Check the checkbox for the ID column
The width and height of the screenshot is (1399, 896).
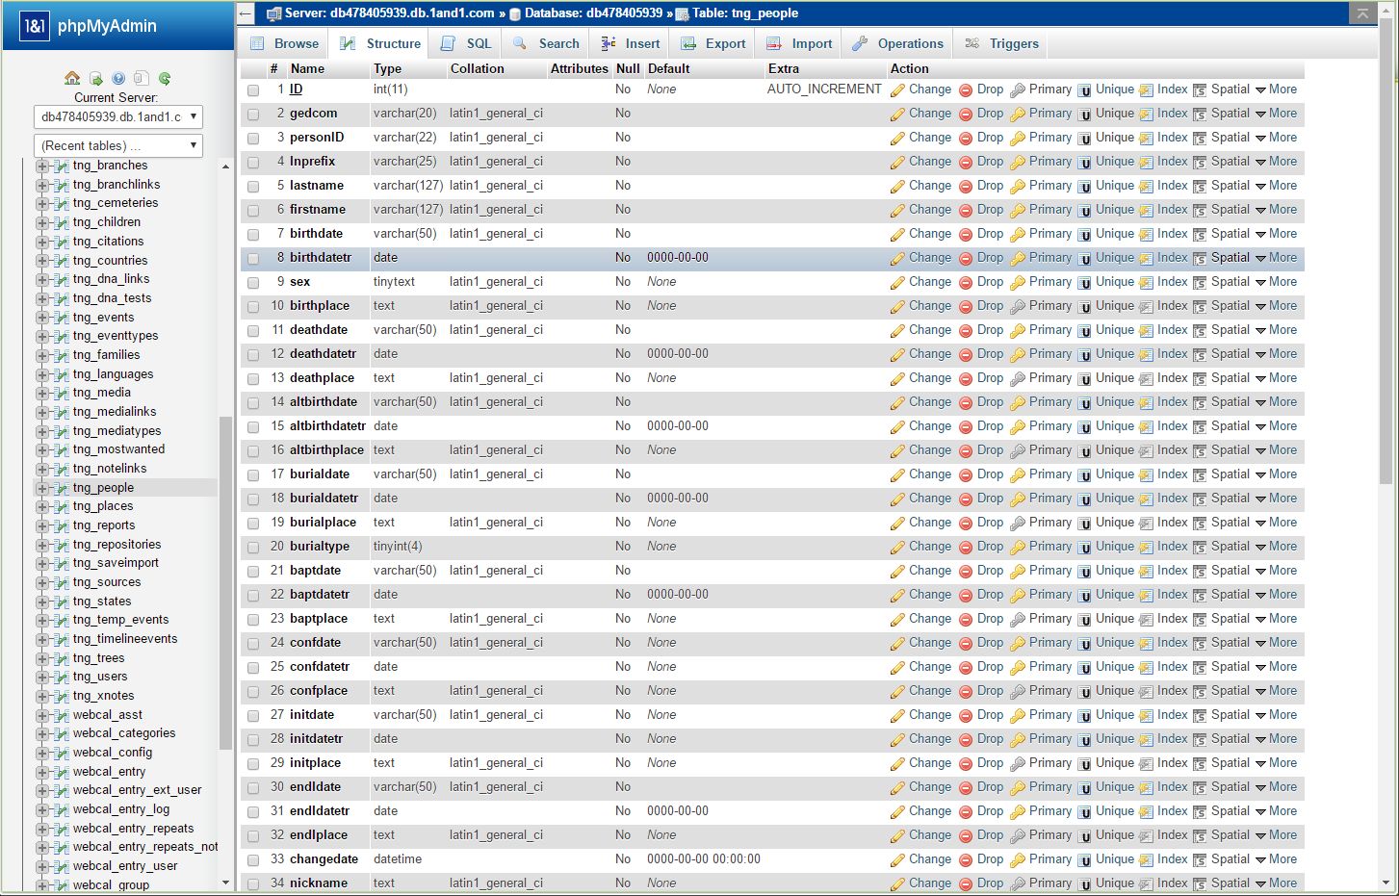(253, 90)
